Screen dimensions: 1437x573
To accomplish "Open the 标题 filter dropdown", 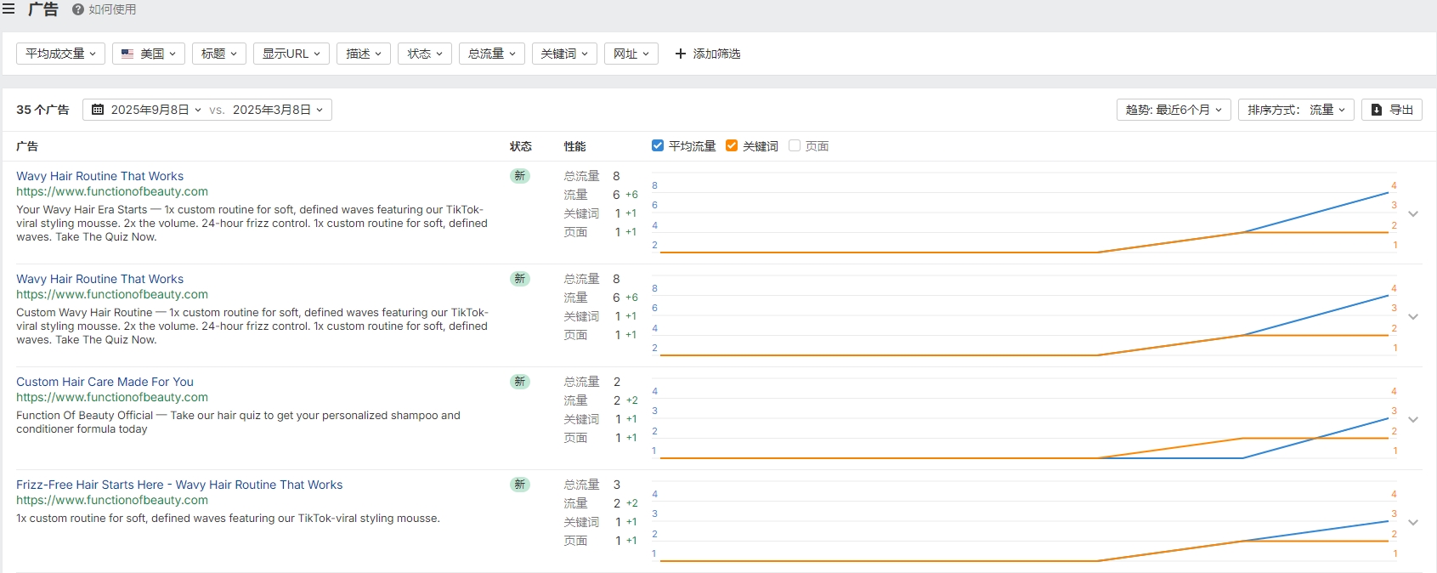I will 219,54.
